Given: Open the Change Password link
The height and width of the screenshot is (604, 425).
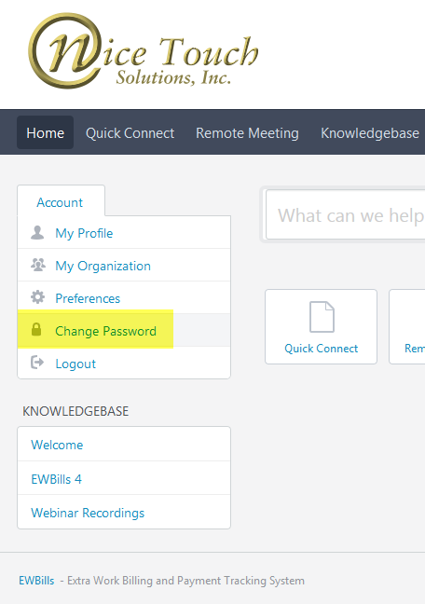Looking at the screenshot, I should click(105, 331).
